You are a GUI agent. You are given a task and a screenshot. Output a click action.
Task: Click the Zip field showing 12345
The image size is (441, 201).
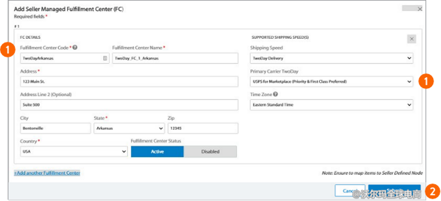(x=203, y=128)
